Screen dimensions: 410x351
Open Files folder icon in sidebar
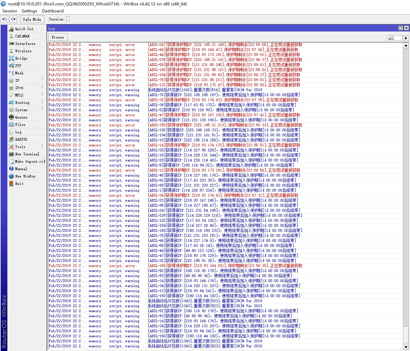pos(11,125)
